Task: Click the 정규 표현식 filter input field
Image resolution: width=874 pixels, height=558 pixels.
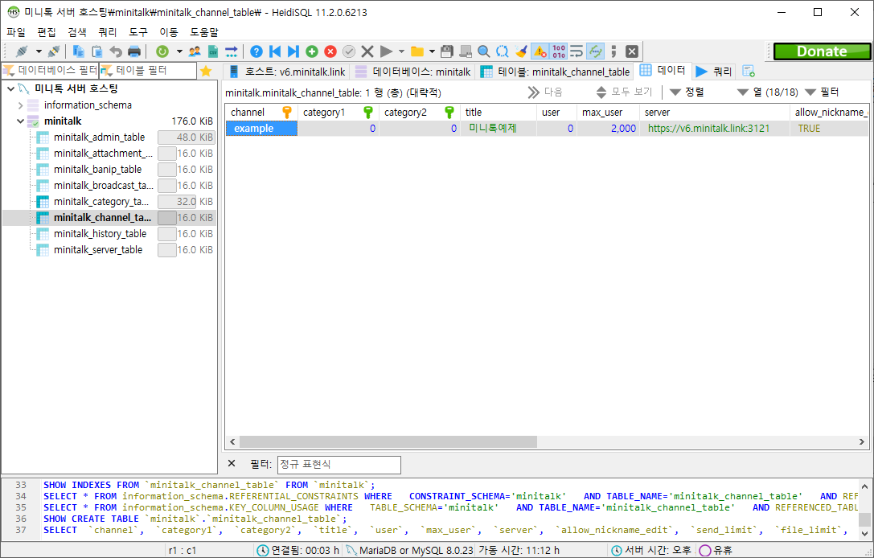Action: [339, 465]
